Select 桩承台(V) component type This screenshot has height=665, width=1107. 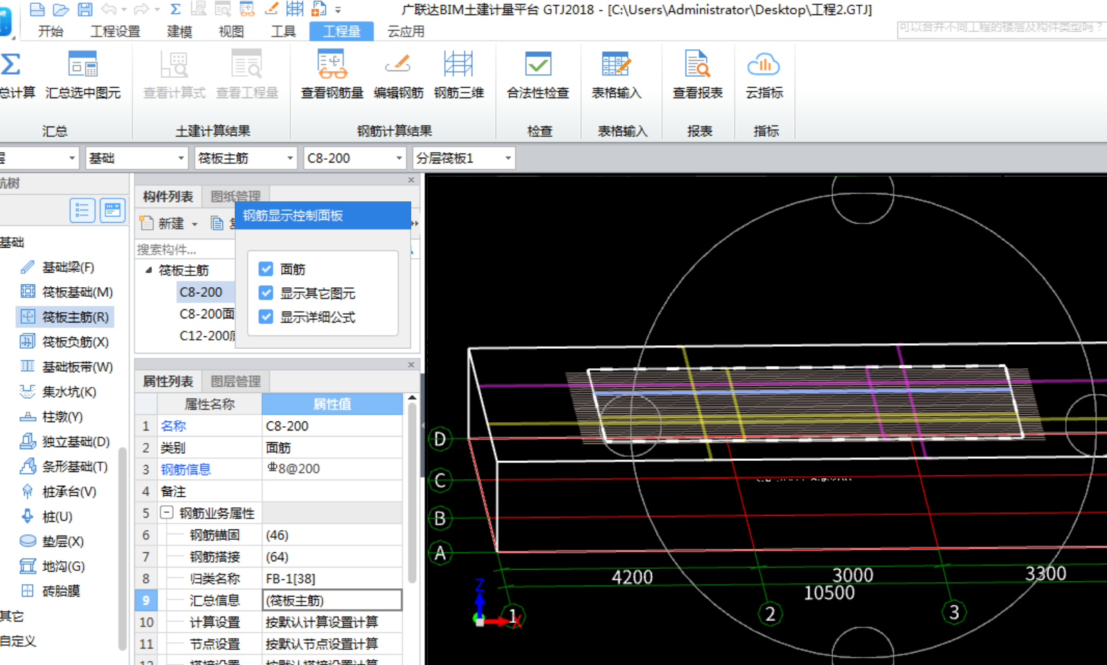click(x=69, y=491)
